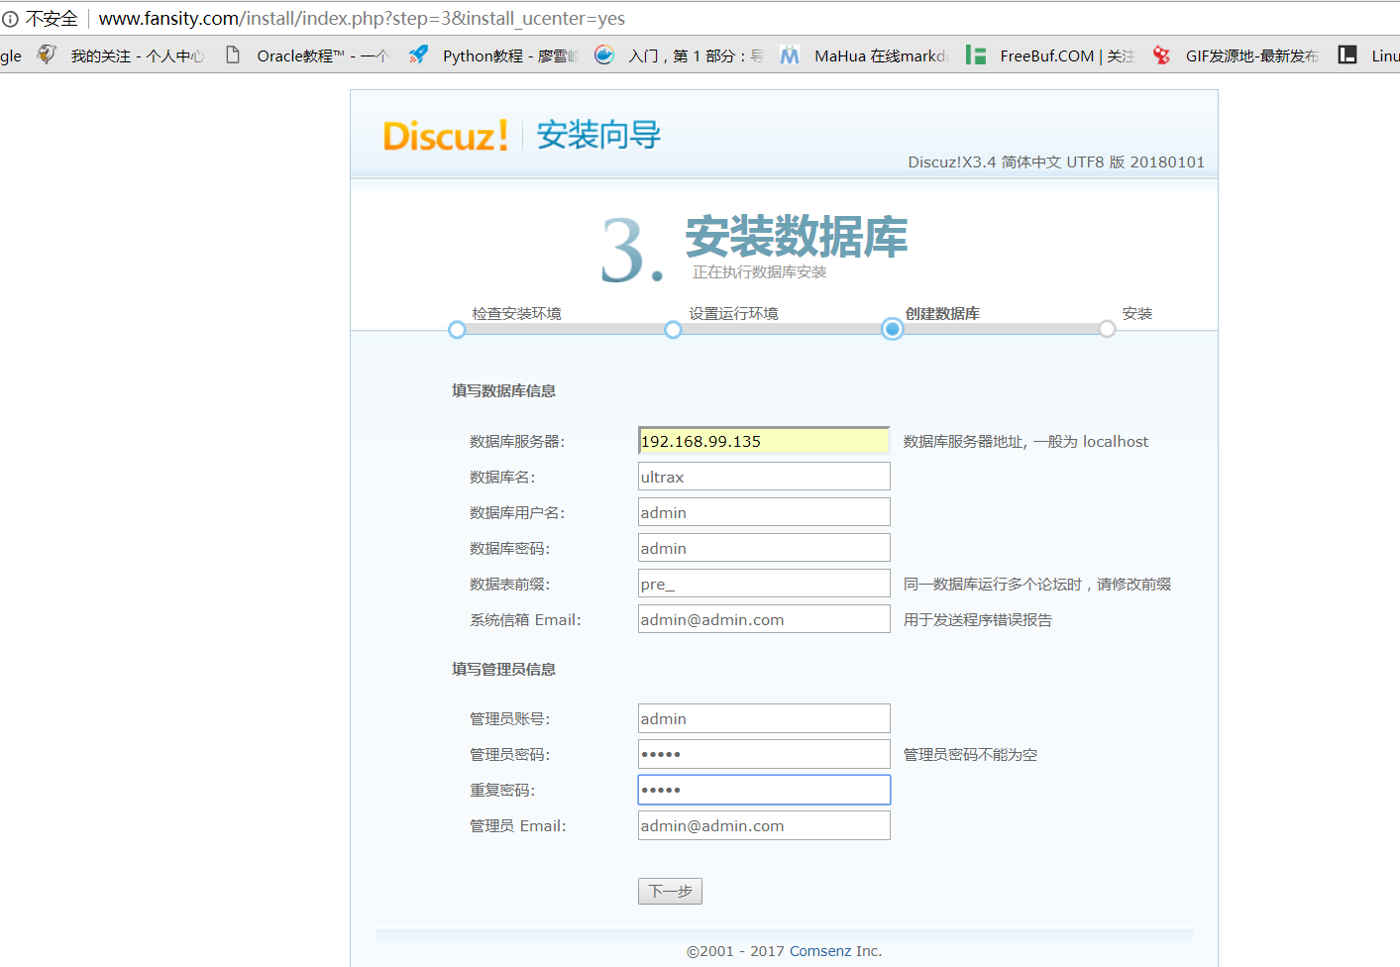The width and height of the screenshot is (1400, 967).
Task: Open the FreeBuf.COM bookmark icon
Action: click(976, 55)
